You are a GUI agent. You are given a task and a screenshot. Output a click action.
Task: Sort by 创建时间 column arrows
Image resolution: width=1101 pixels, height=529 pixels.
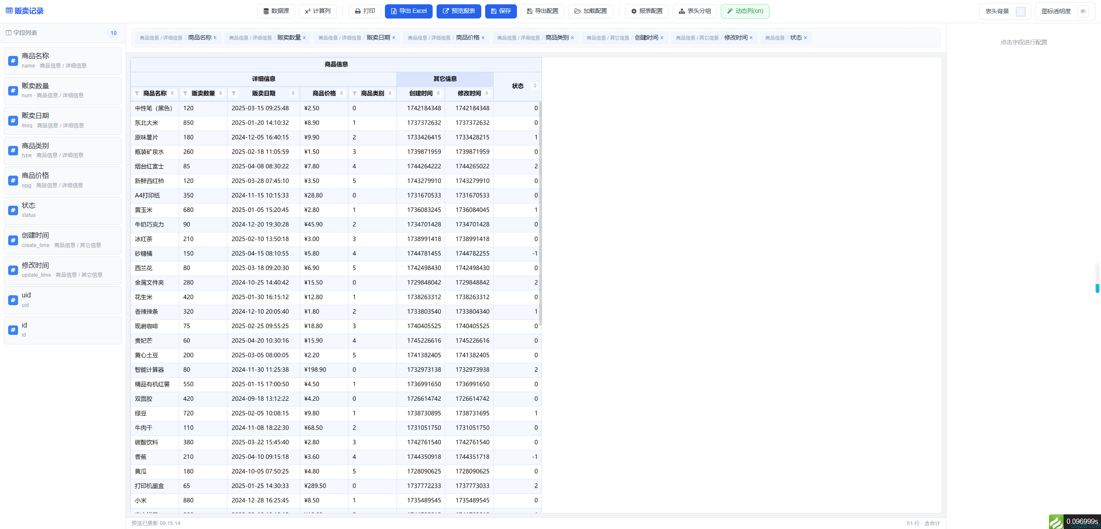[x=438, y=93]
